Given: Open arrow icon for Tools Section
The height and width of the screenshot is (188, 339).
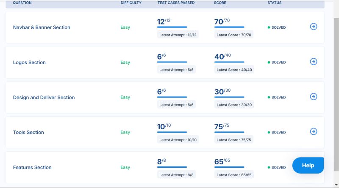Looking at the screenshot, I should click(314, 131).
